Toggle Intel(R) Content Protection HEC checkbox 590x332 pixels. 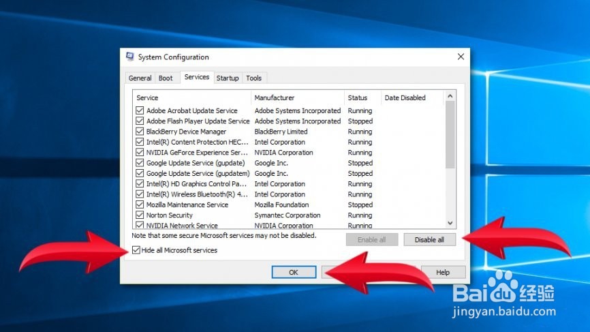tap(140, 142)
